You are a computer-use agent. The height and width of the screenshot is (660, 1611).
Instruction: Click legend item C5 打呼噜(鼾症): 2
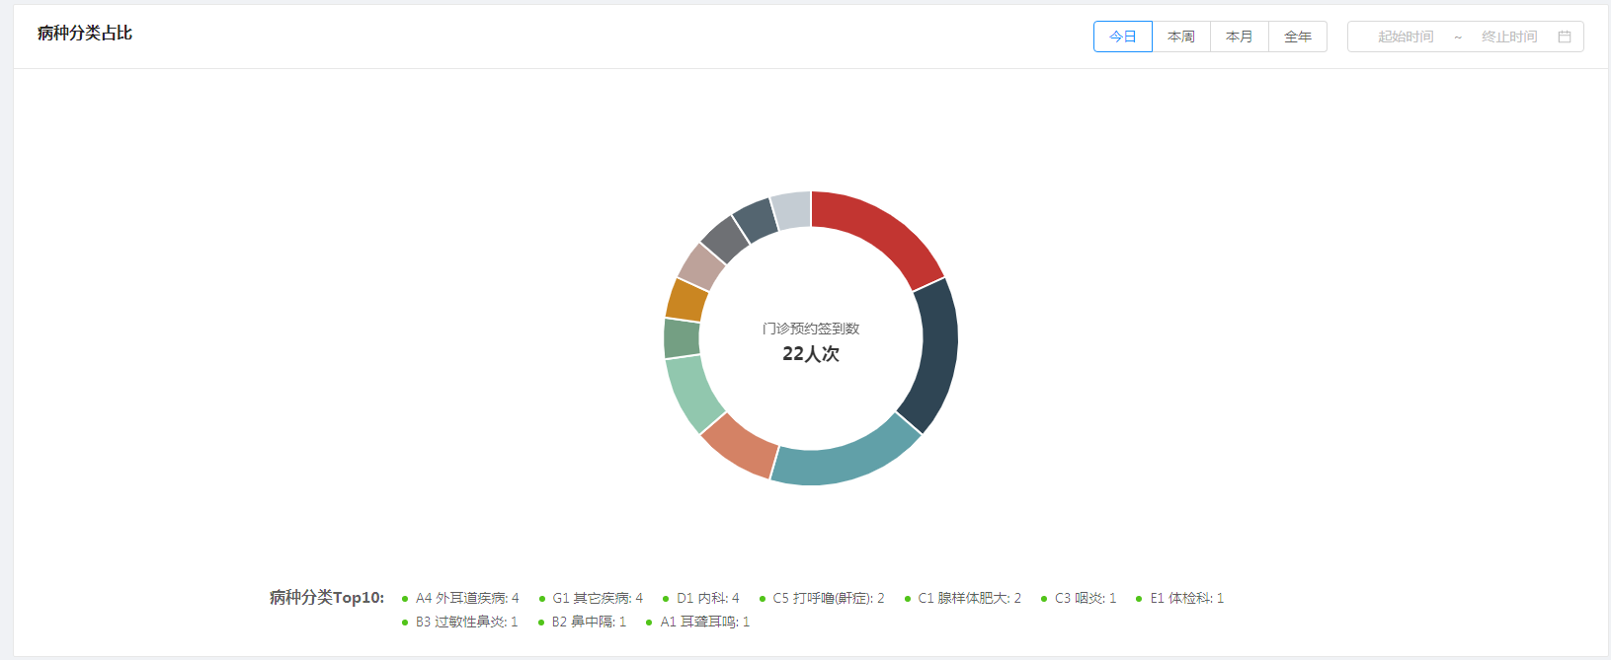(822, 598)
